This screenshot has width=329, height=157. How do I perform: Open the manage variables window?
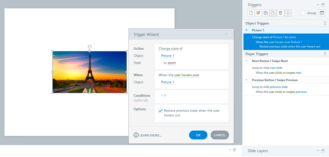[322, 13]
